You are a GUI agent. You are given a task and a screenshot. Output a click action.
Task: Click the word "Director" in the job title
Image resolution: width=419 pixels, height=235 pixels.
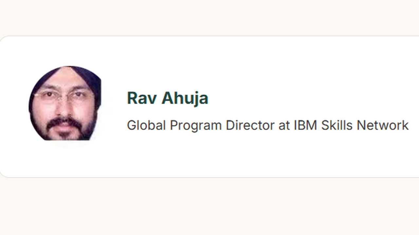pyautogui.click(x=250, y=125)
